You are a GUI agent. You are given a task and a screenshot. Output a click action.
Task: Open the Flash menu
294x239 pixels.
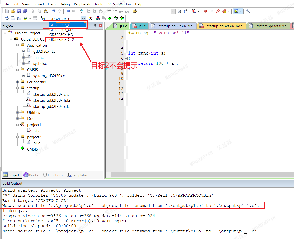52,4
